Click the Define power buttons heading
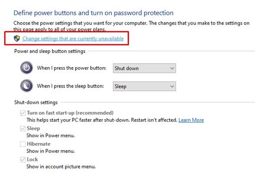 (94, 13)
